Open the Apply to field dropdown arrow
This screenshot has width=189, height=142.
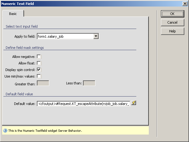[x=96, y=36]
